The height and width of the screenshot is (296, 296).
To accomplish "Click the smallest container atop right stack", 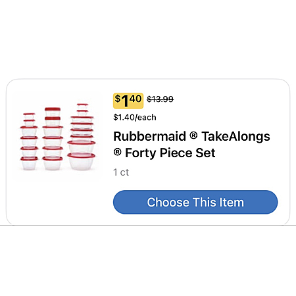I will point(83,106).
